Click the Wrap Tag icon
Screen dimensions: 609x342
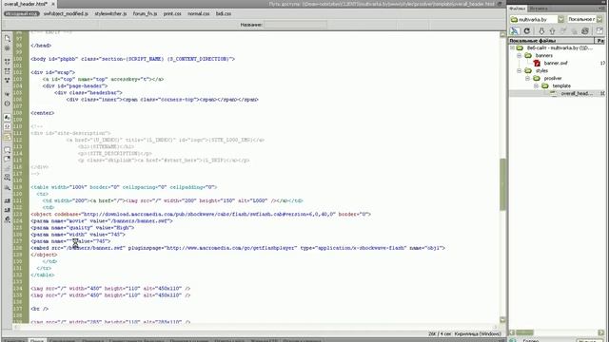(x=8, y=168)
